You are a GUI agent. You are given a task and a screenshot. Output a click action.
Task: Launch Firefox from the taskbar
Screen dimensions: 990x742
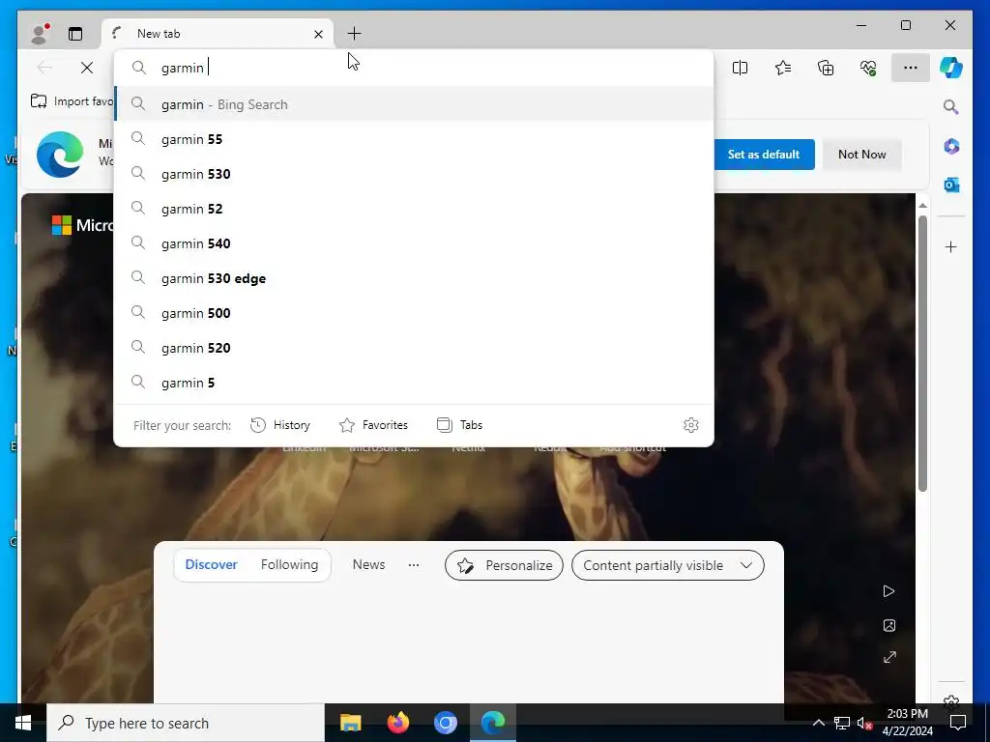point(397,723)
